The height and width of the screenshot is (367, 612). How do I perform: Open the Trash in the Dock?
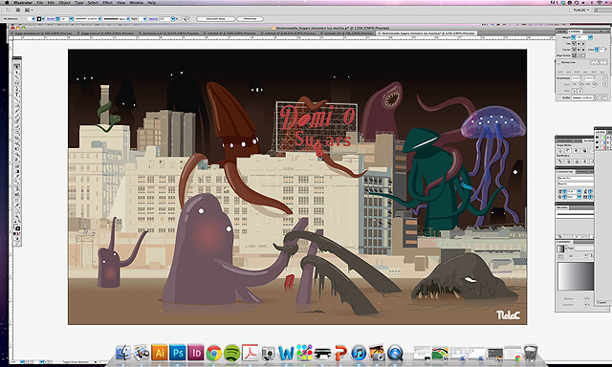tap(531, 353)
